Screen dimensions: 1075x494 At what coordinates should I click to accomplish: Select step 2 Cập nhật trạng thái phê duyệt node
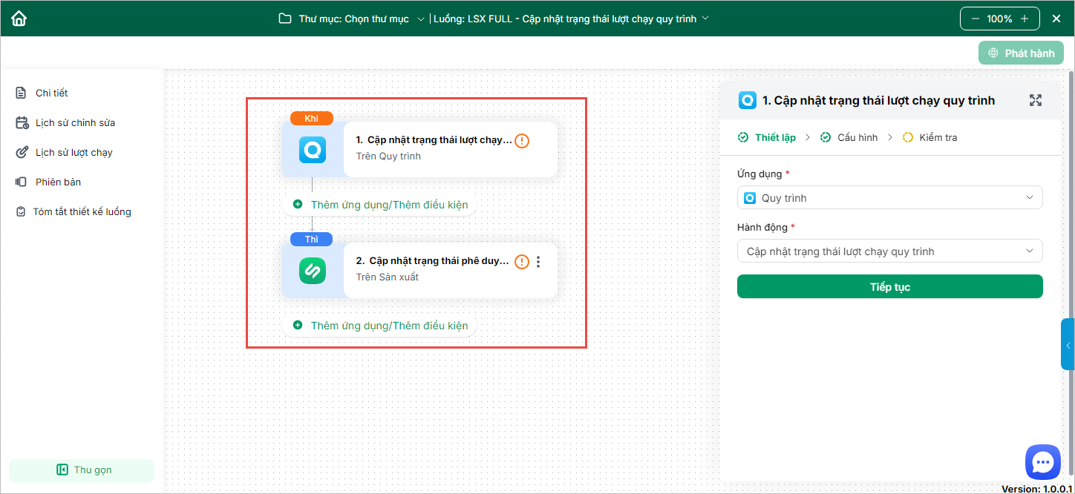pyautogui.click(x=419, y=270)
